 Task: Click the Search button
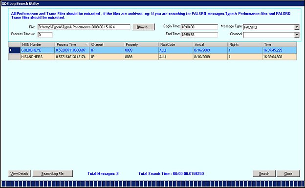click(264, 174)
